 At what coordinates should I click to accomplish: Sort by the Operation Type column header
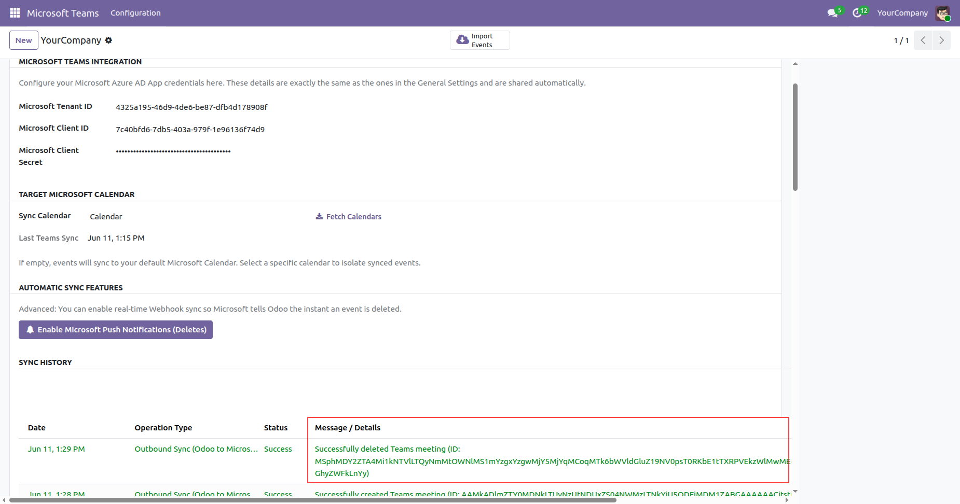tap(163, 428)
